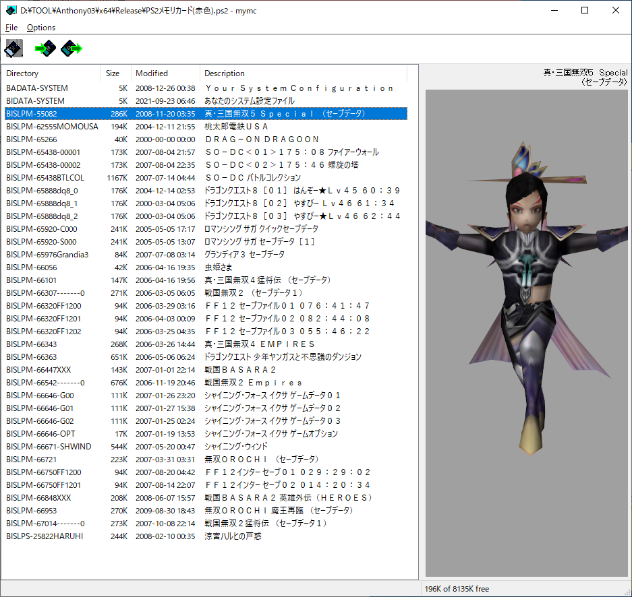
Task: Select the BISLPM-66750FF1201 save
Action: coord(206,484)
